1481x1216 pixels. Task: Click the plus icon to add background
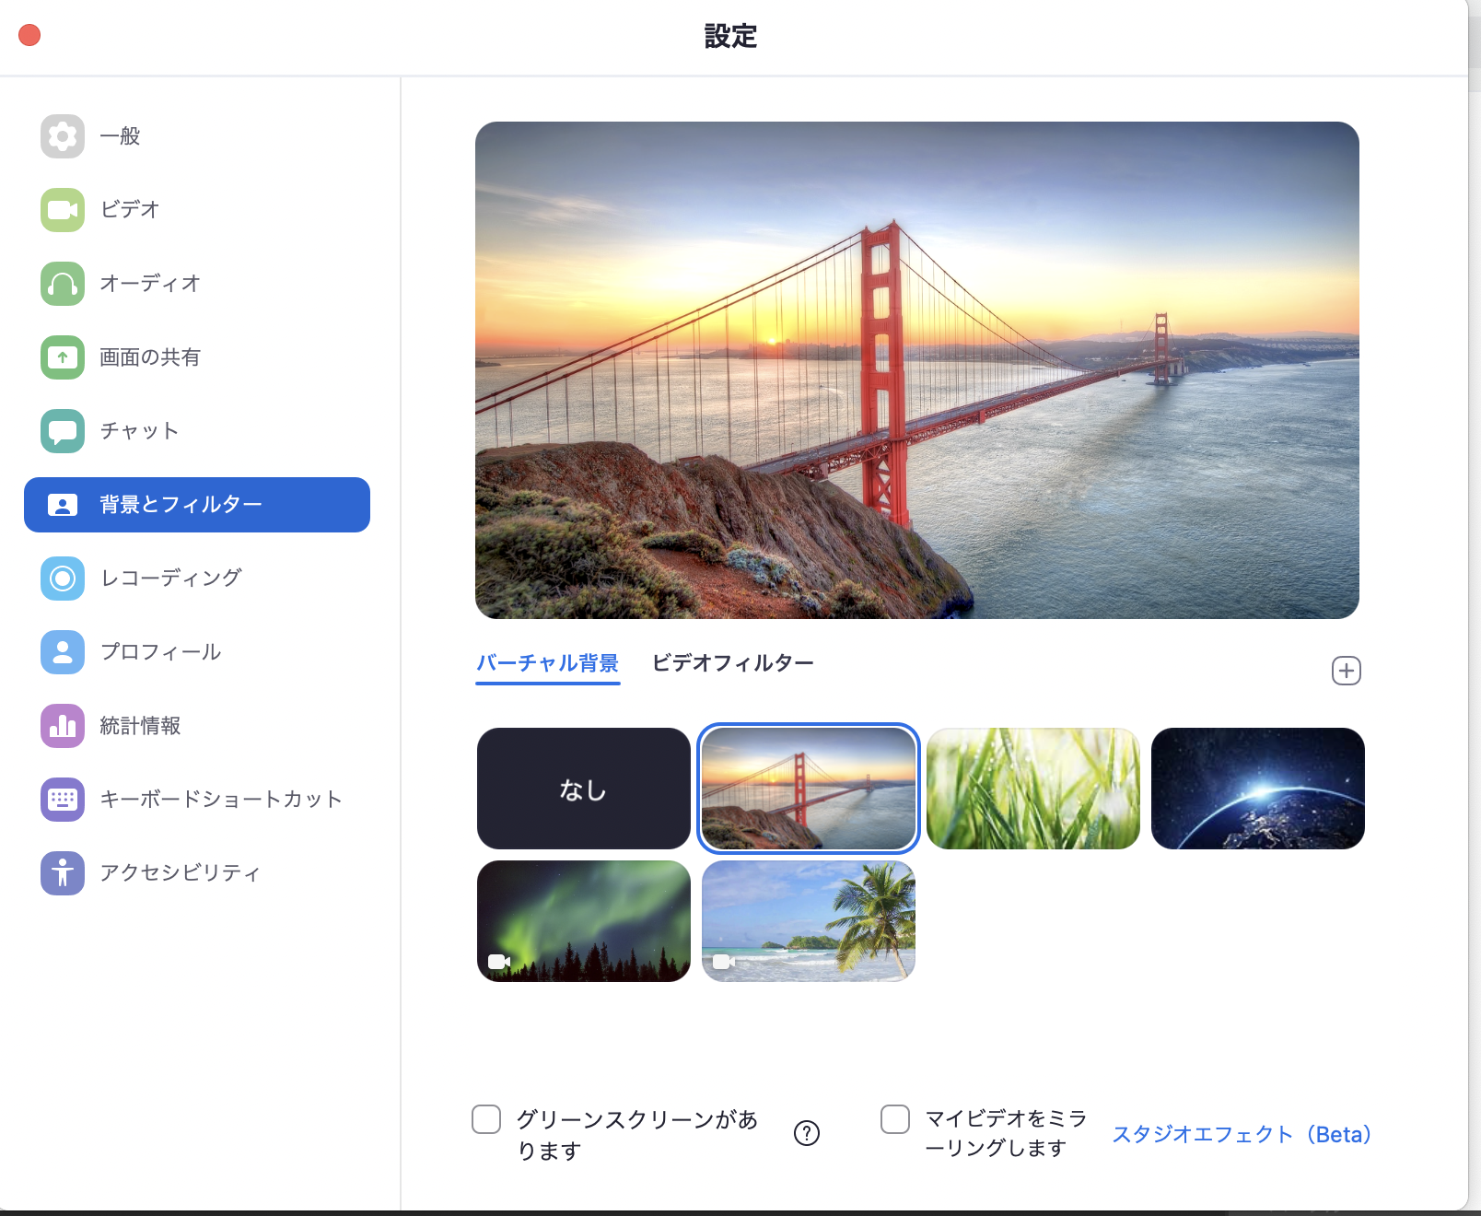(x=1346, y=671)
